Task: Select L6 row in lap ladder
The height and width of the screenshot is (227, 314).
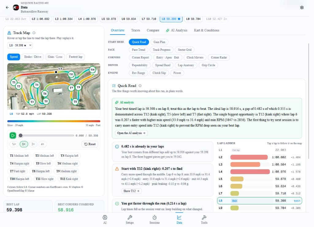Action: [259, 186]
